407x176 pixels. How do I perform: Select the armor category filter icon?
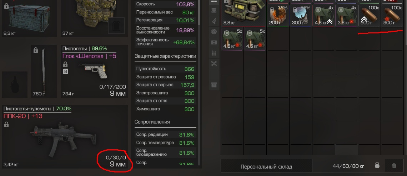[214, 11]
